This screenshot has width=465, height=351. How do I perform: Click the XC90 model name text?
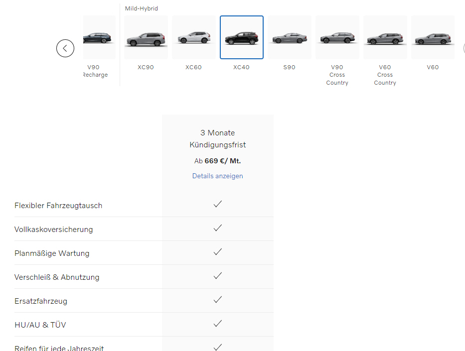click(x=146, y=67)
